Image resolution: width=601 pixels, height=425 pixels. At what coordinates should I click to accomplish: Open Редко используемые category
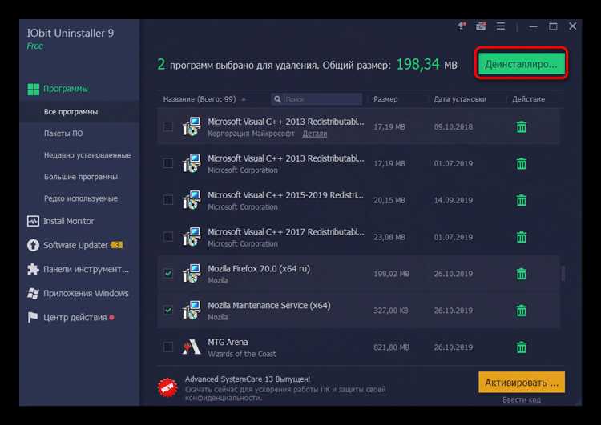click(x=79, y=198)
